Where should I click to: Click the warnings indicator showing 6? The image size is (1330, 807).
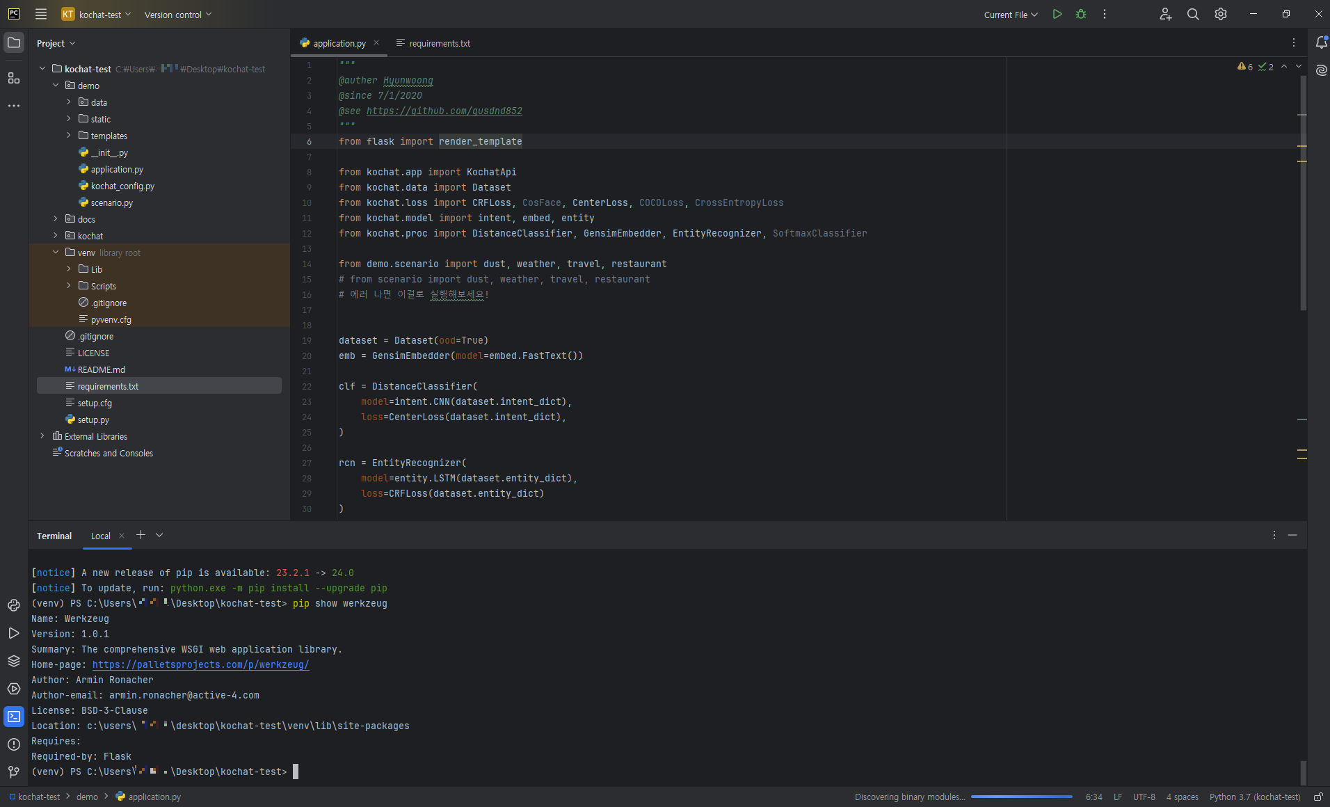coord(1245,67)
